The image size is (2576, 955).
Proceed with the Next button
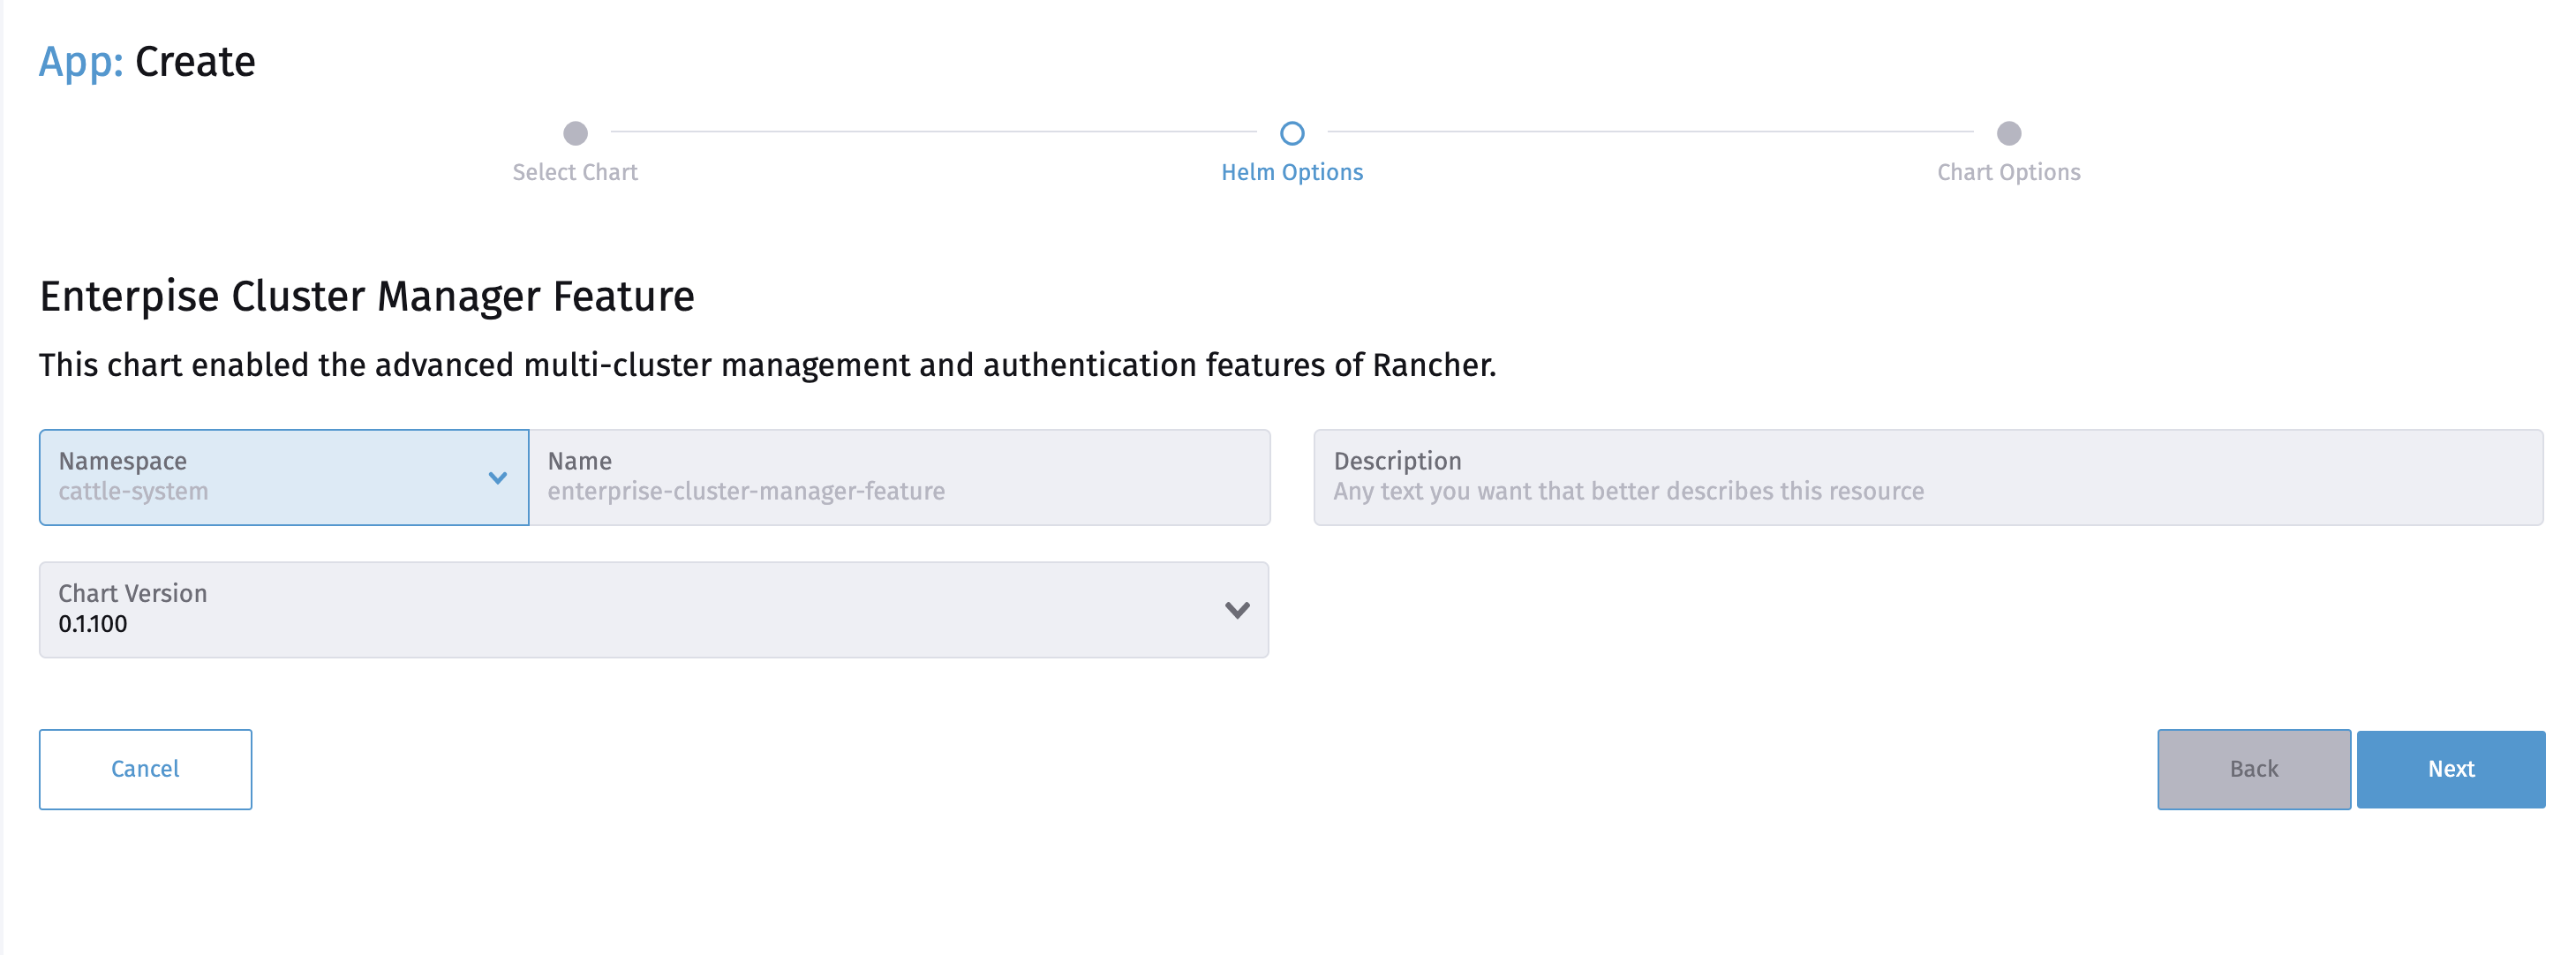tap(2451, 769)
